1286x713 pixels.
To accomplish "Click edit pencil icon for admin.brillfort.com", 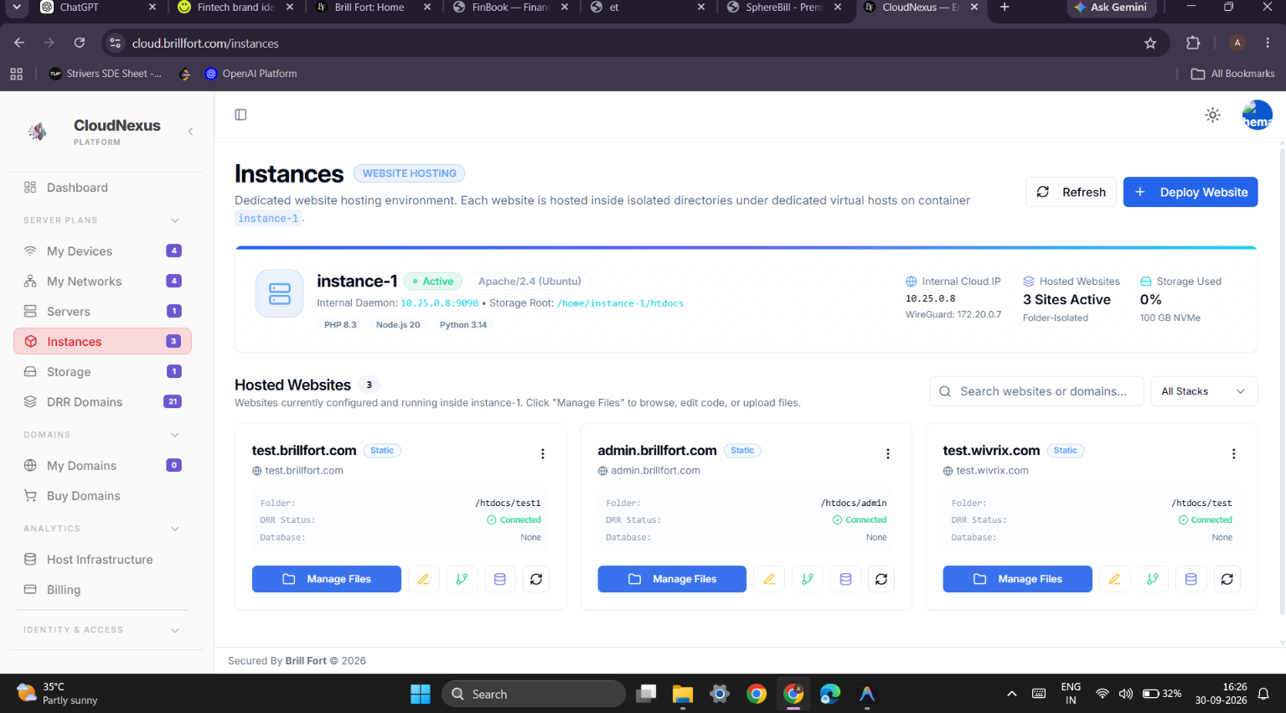I will (769, 579).
